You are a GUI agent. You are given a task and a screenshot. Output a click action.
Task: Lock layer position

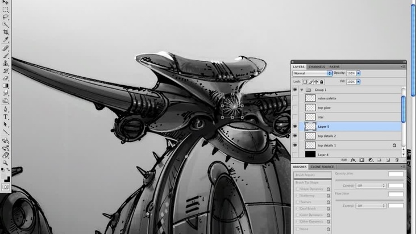(316, 82)
